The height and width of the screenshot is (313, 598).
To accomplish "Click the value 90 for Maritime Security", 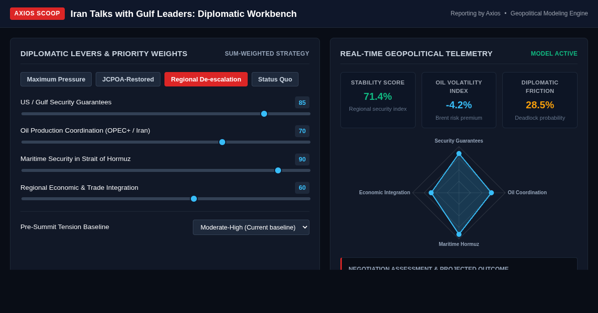I will click(x=302, y=159).
